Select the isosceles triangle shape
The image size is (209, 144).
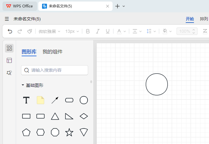[55, 116]
